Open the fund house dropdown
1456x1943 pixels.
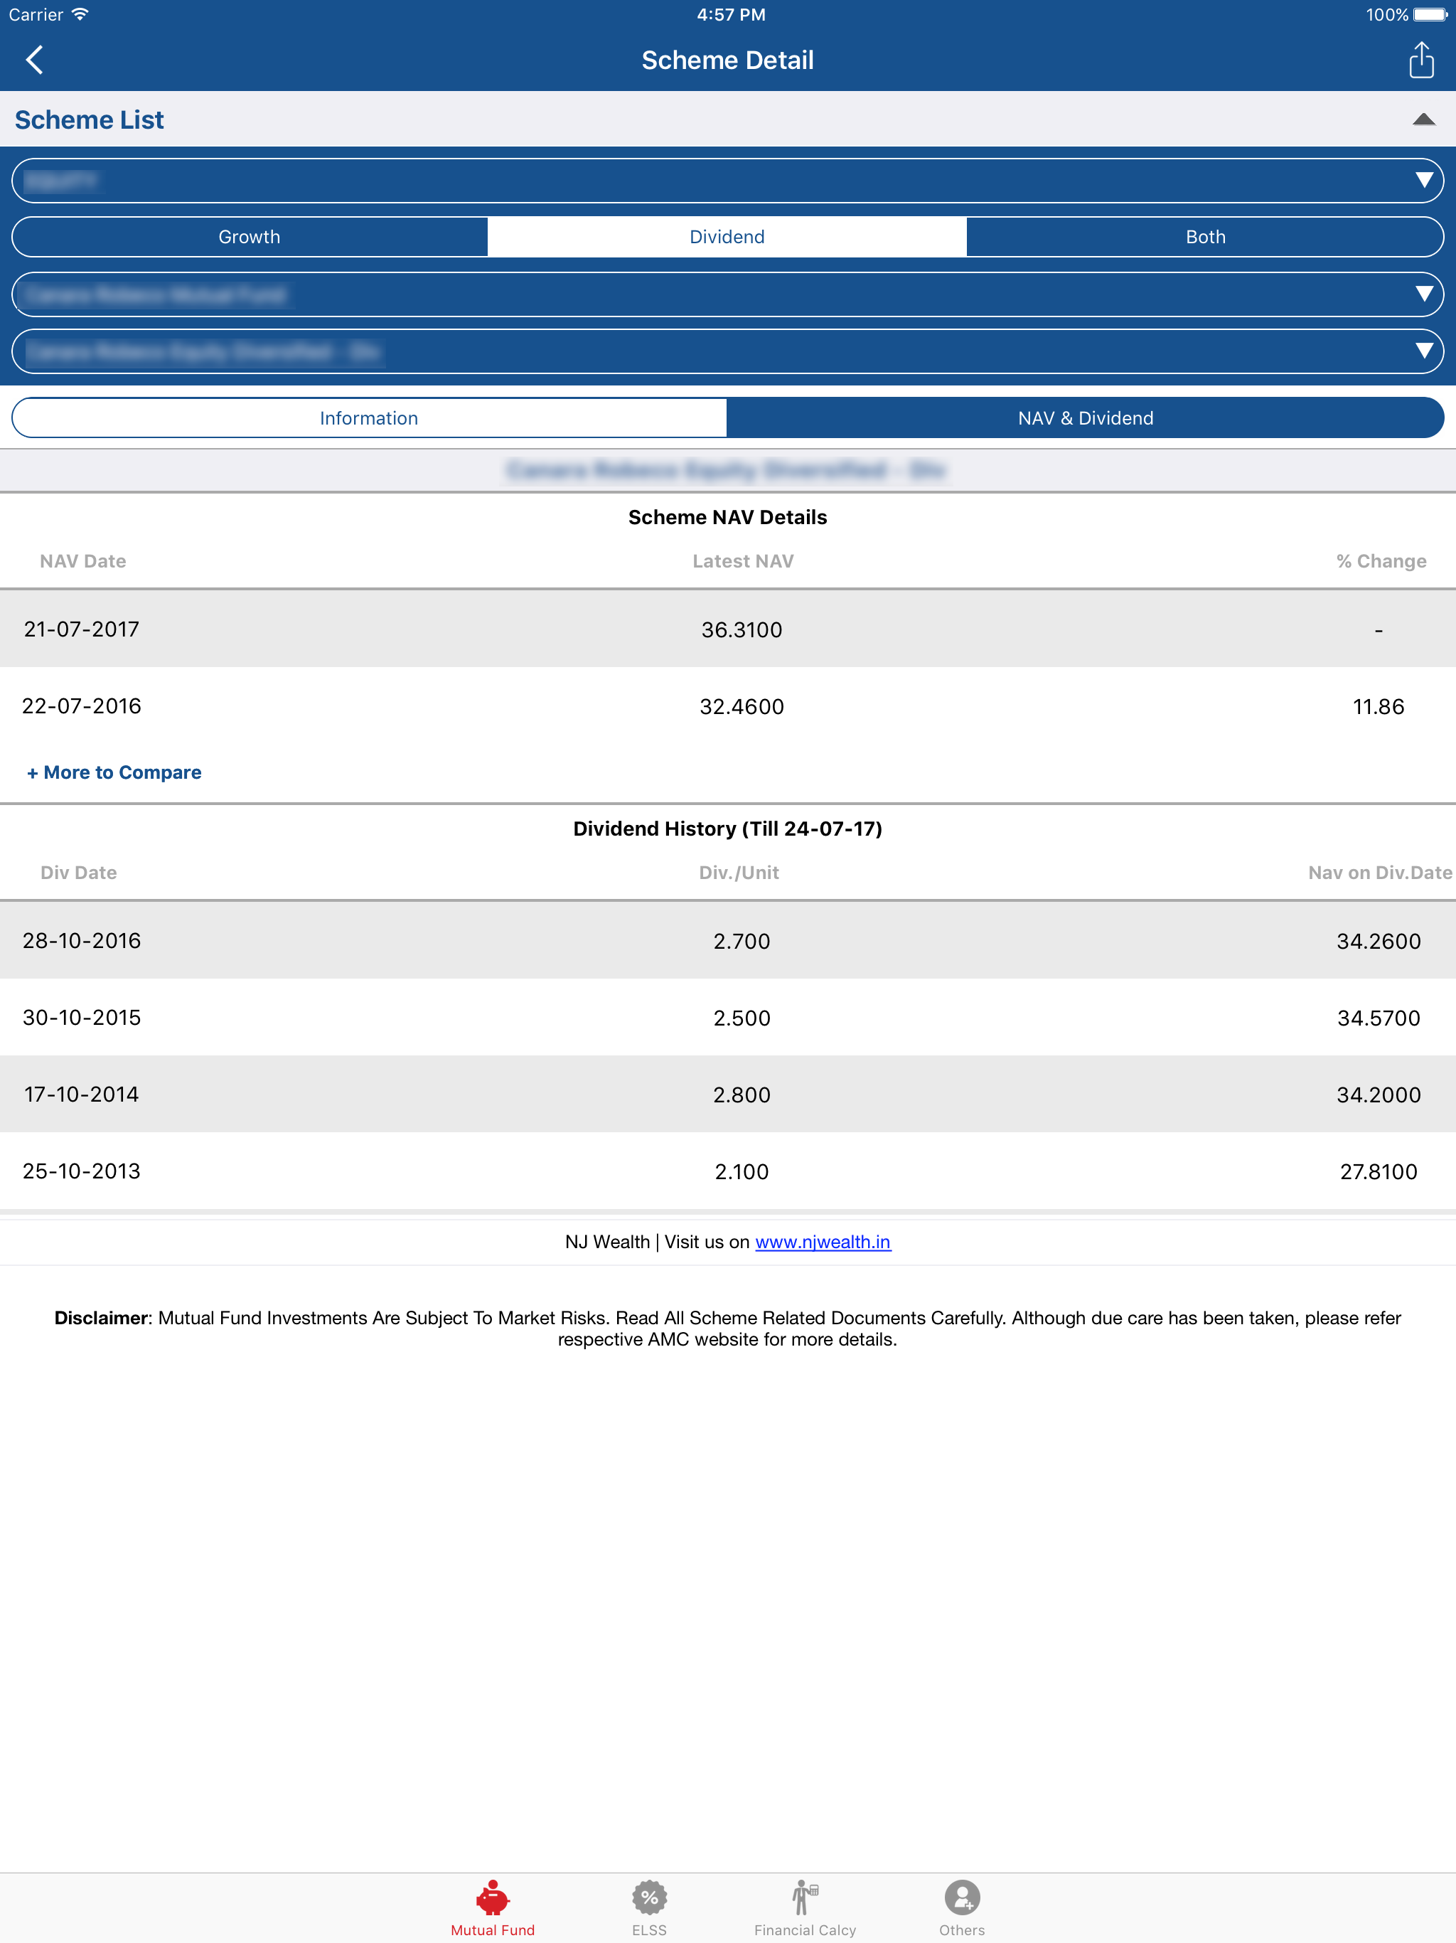(727, 294)
